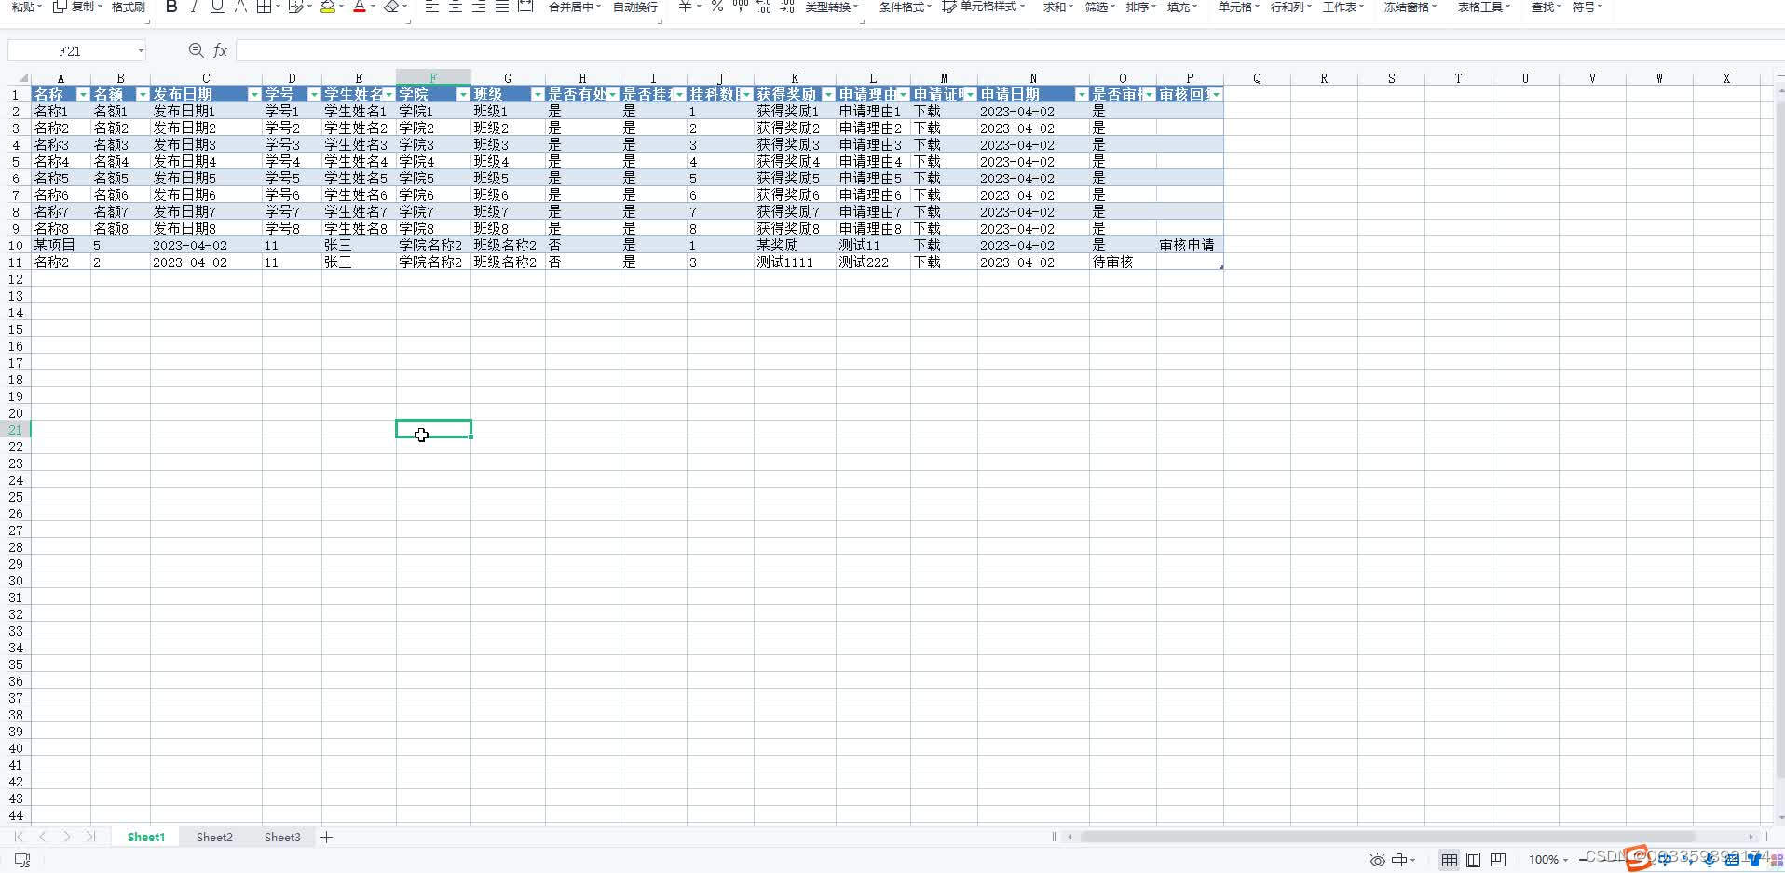Screen dimensions: 1785x873
Task: Toggle italic formatting
Action: 194,7
